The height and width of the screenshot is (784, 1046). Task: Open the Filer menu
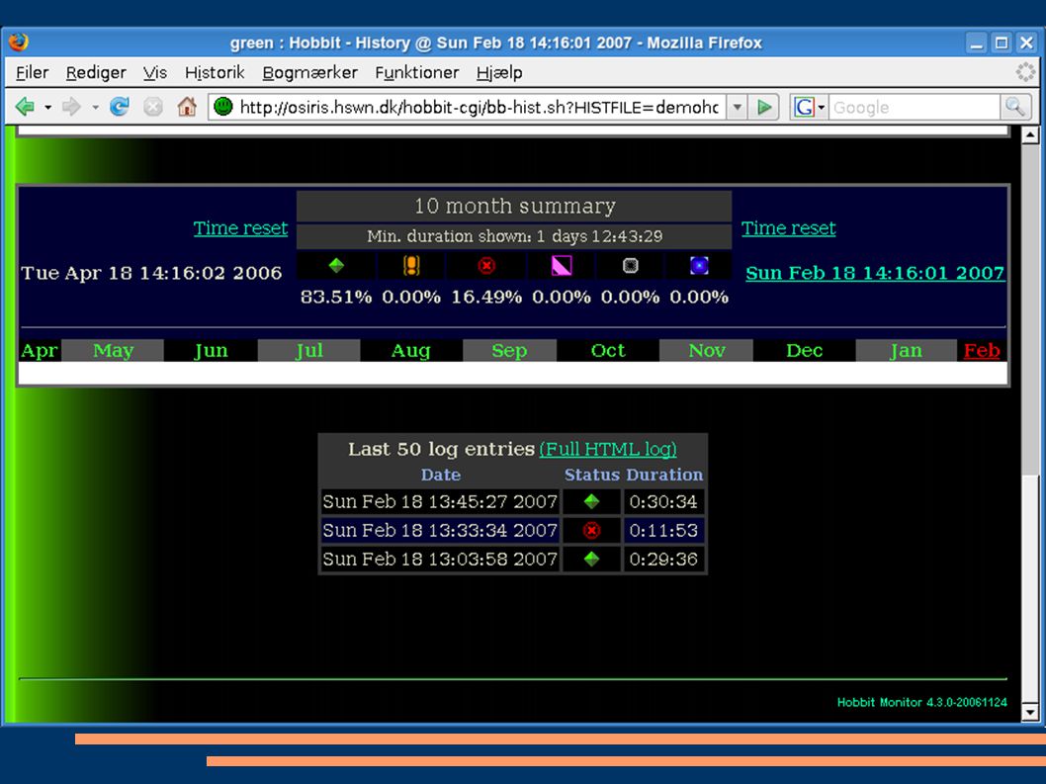pos(32,72)
